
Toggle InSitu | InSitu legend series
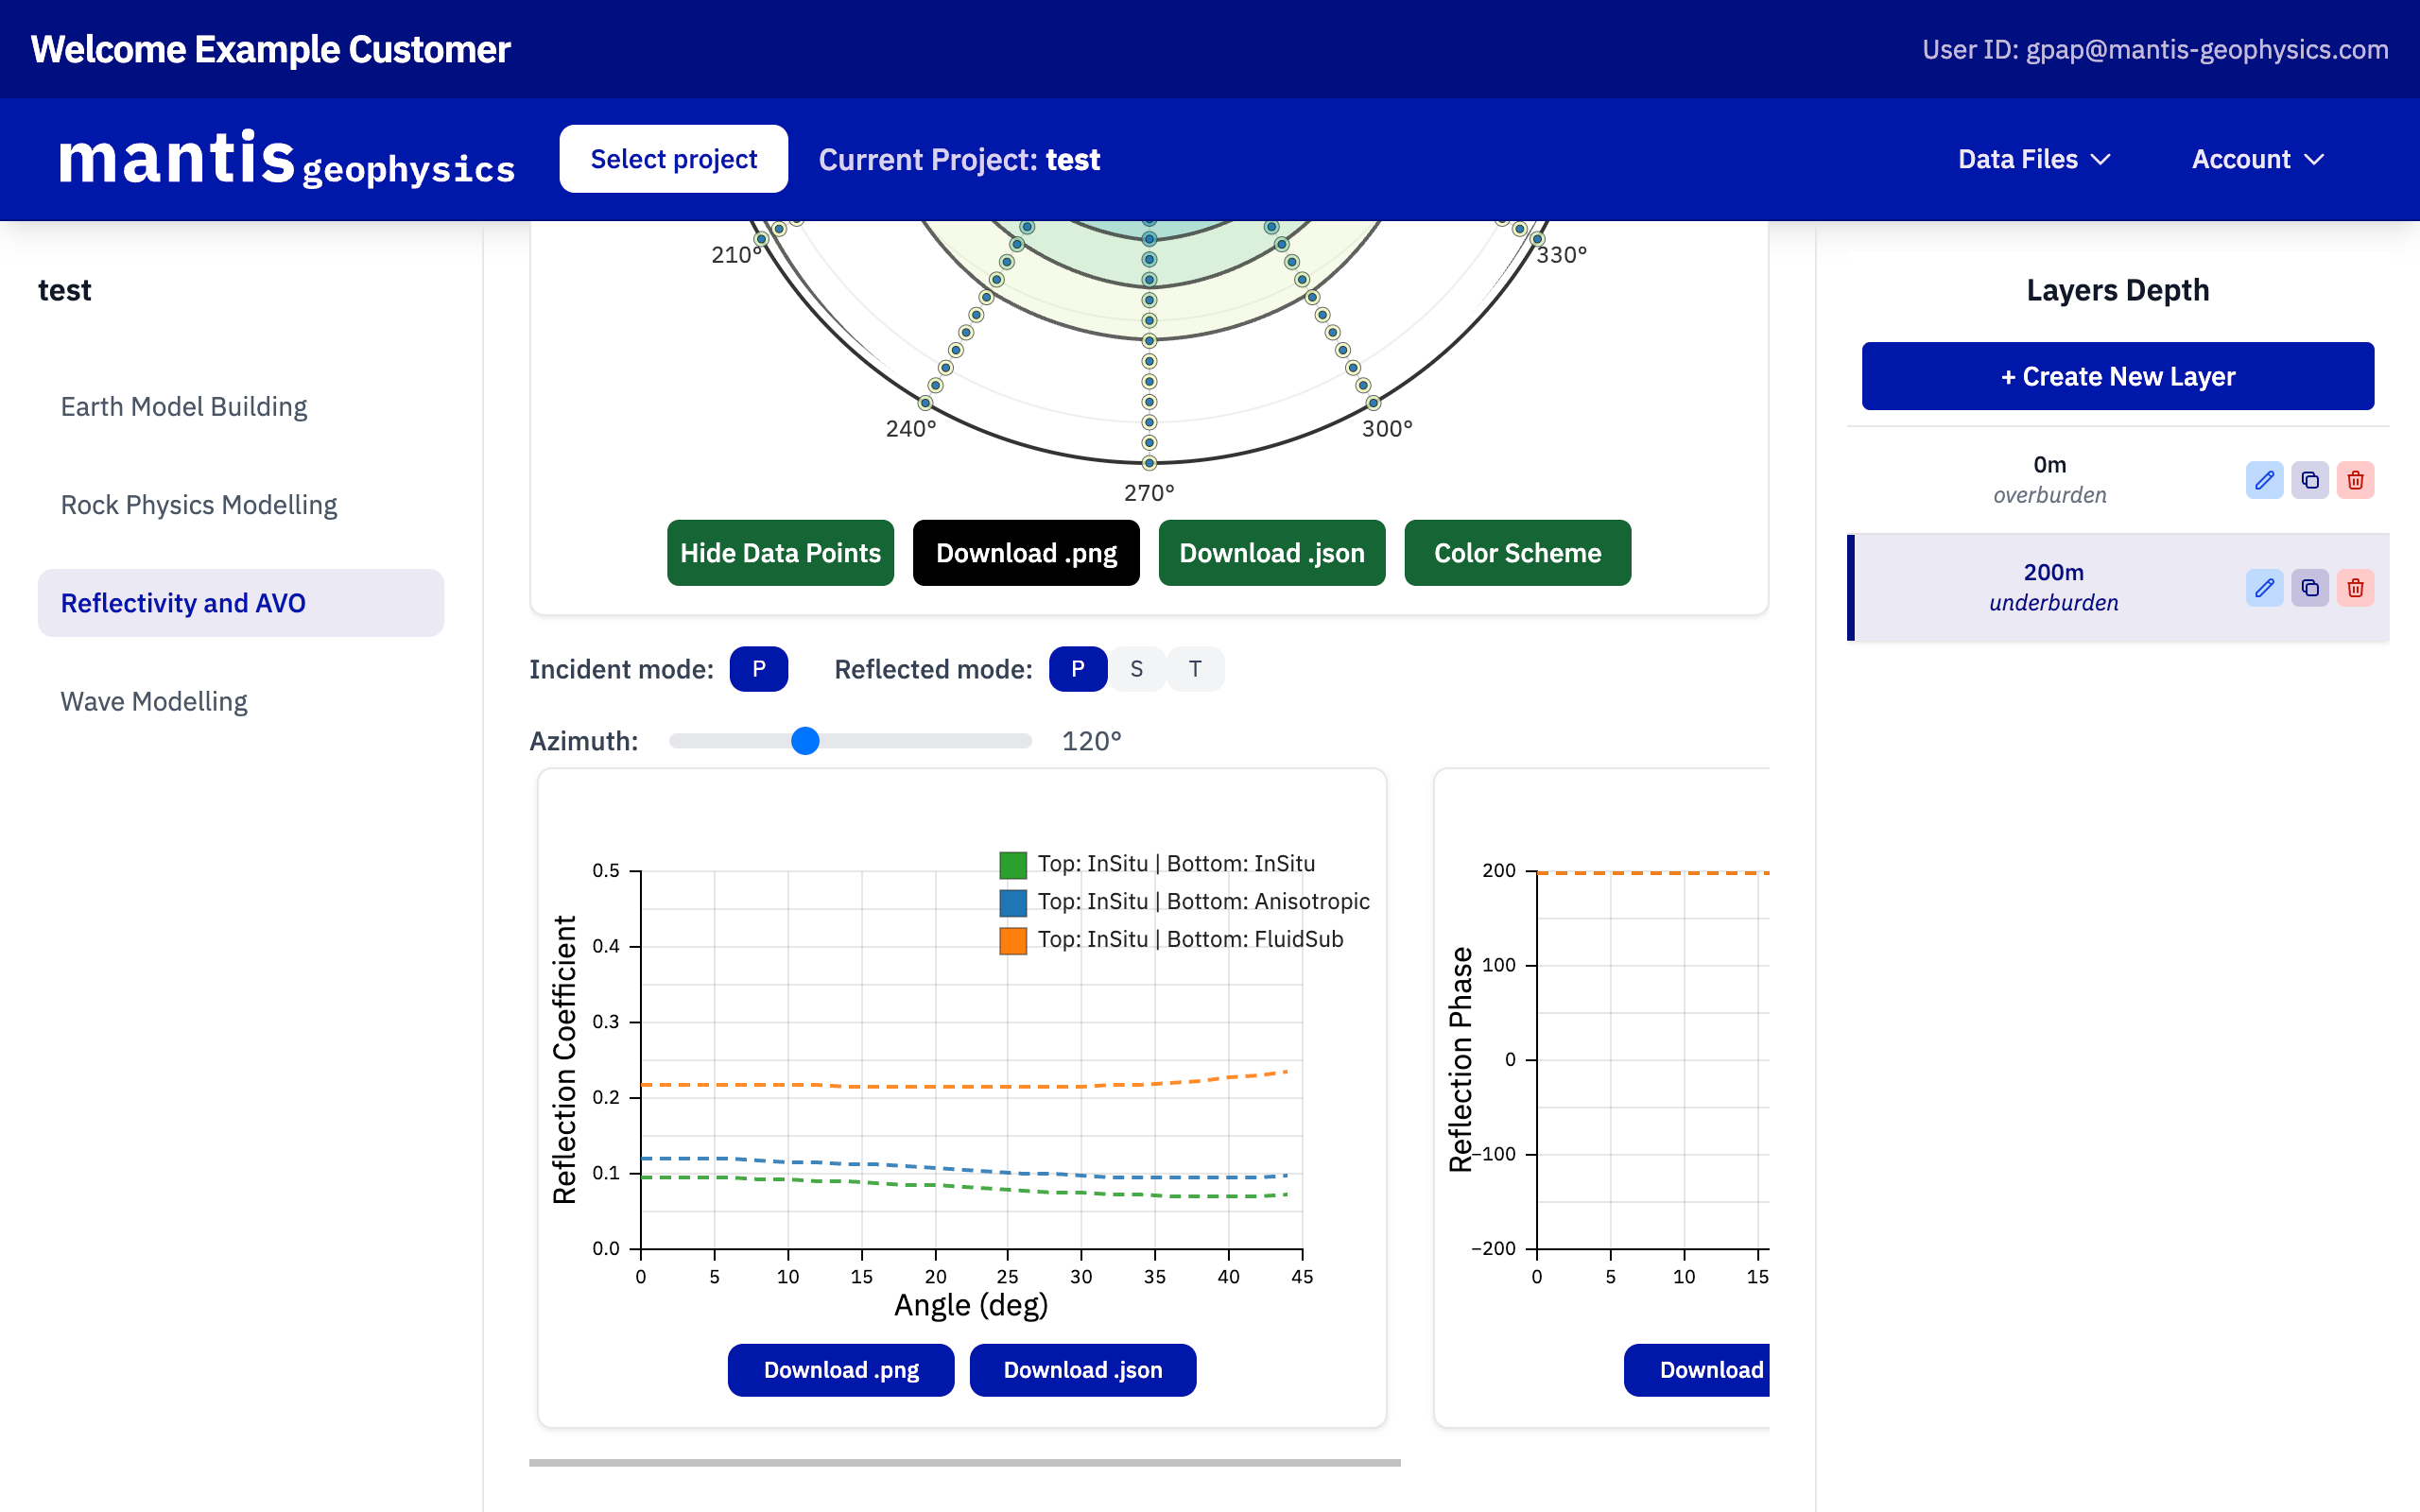pyautogui.click(x=1158, y=864)
